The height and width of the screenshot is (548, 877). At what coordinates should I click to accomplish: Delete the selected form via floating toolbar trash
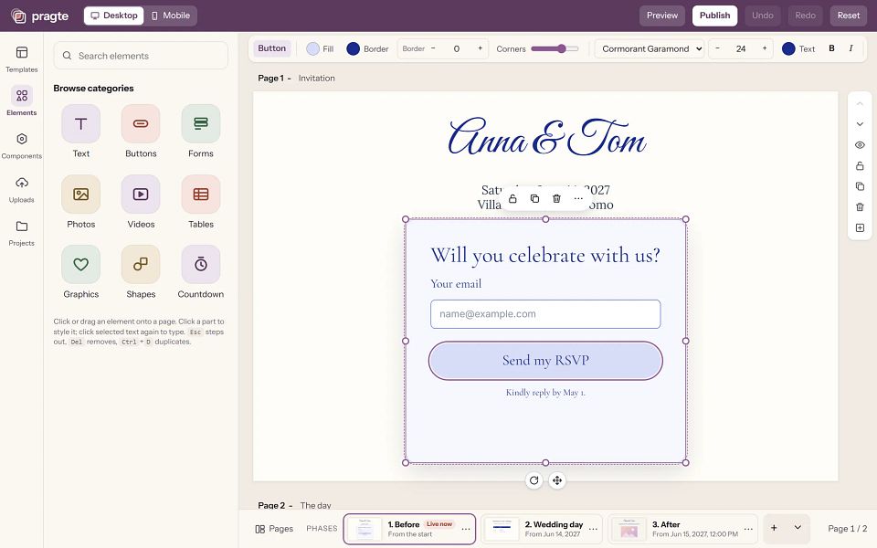(556, 198)
